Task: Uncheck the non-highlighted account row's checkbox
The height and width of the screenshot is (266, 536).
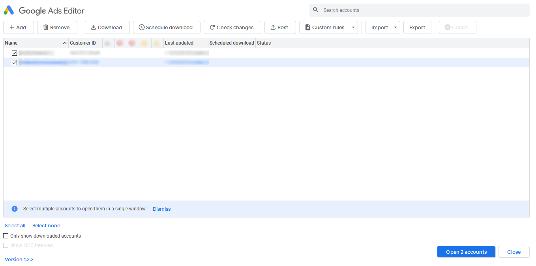Action: pos(15,53)
